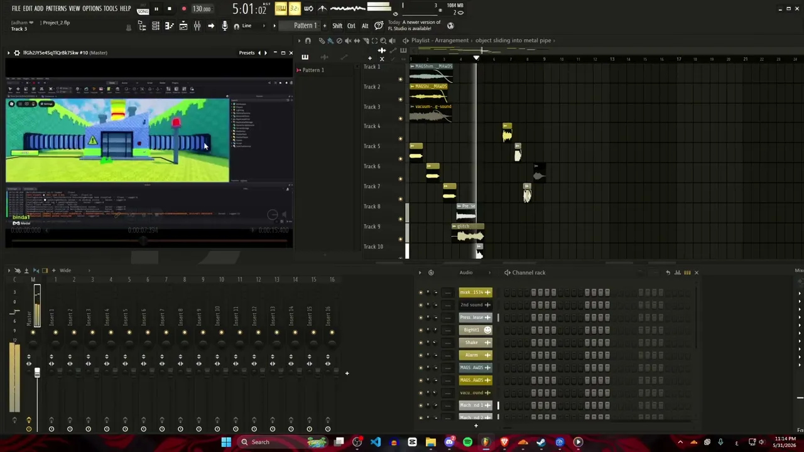Viewport: 804px width, 452px height.
Task: Open the channel rack options arrow
Action: pos(420,272)
